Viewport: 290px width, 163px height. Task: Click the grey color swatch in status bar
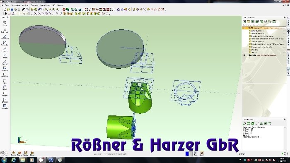coord(191,154)
